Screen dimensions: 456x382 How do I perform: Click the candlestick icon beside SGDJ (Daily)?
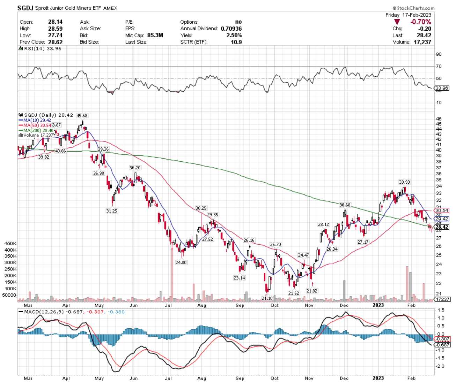click(21, 115)
